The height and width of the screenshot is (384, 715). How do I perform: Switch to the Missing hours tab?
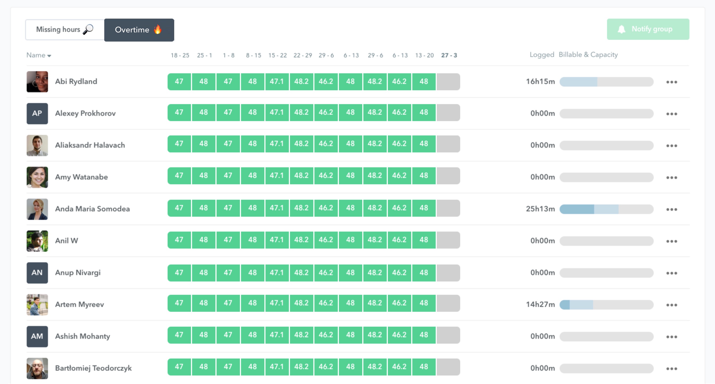coord(65,30)
